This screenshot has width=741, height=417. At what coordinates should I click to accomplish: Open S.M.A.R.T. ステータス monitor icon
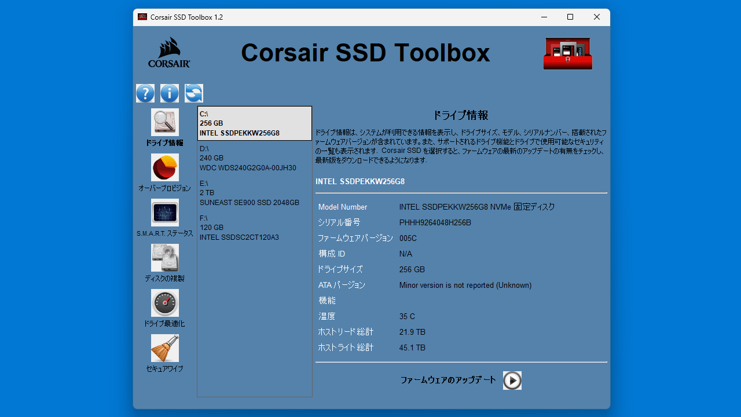165,213
